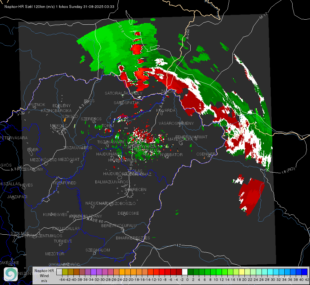Click the SZERENCS city label
The height and width of the screenshot is (285, 310).
coord(91,119)
